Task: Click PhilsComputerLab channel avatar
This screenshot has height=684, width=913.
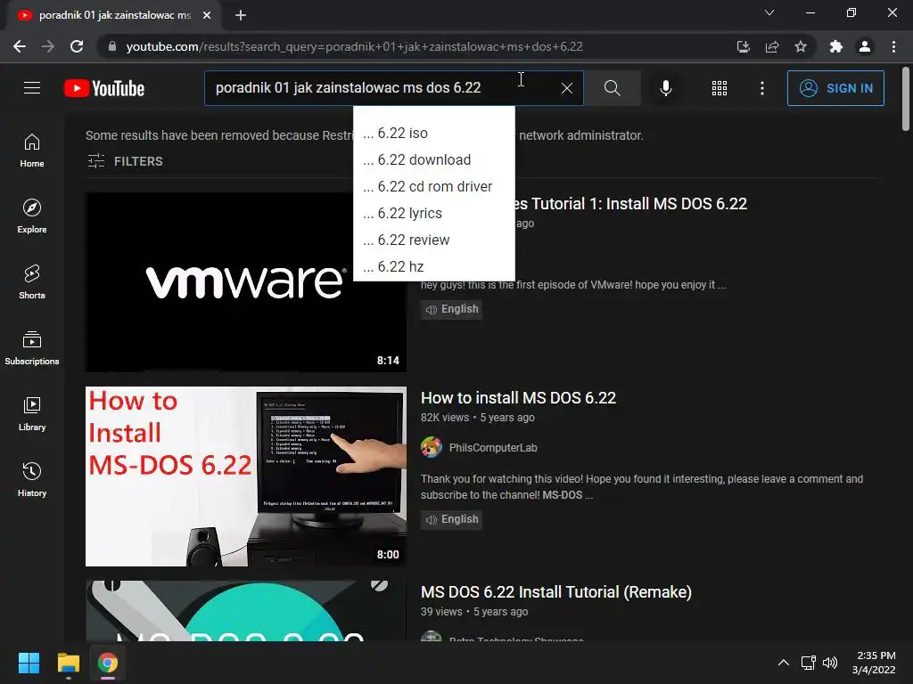Action: click(432, 447)
